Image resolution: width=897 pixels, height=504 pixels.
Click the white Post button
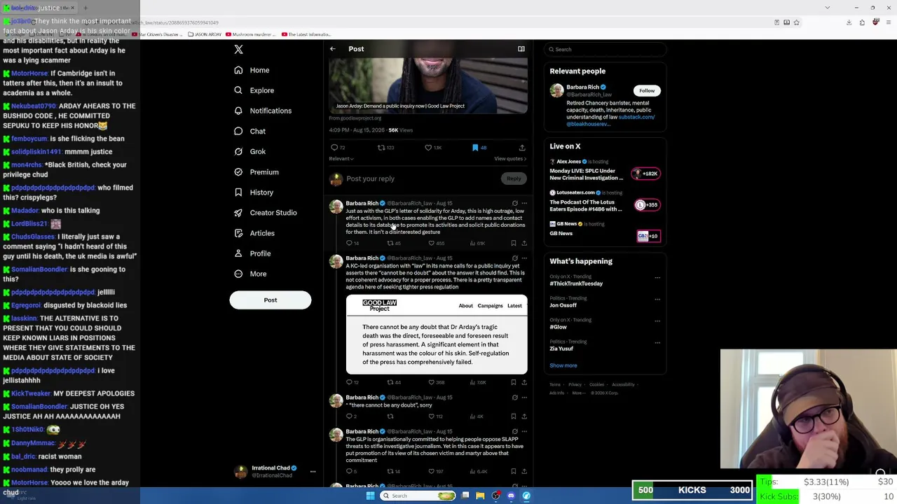[x=271, y=300]
